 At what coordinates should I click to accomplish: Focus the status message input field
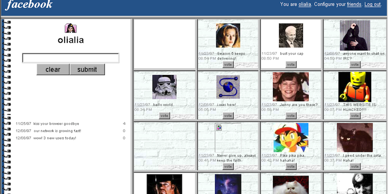pos(71,58)
